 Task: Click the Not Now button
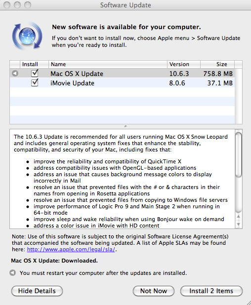point(154,291)
